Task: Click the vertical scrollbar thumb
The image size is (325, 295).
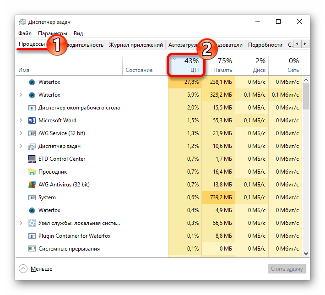Action: pyautogui.click(x=306, y=96)
